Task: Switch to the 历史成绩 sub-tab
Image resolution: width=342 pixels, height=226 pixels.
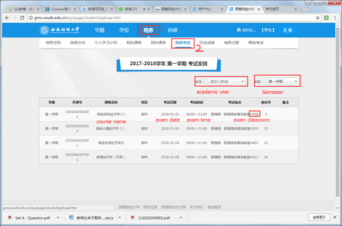Action: tap(207, 42)
